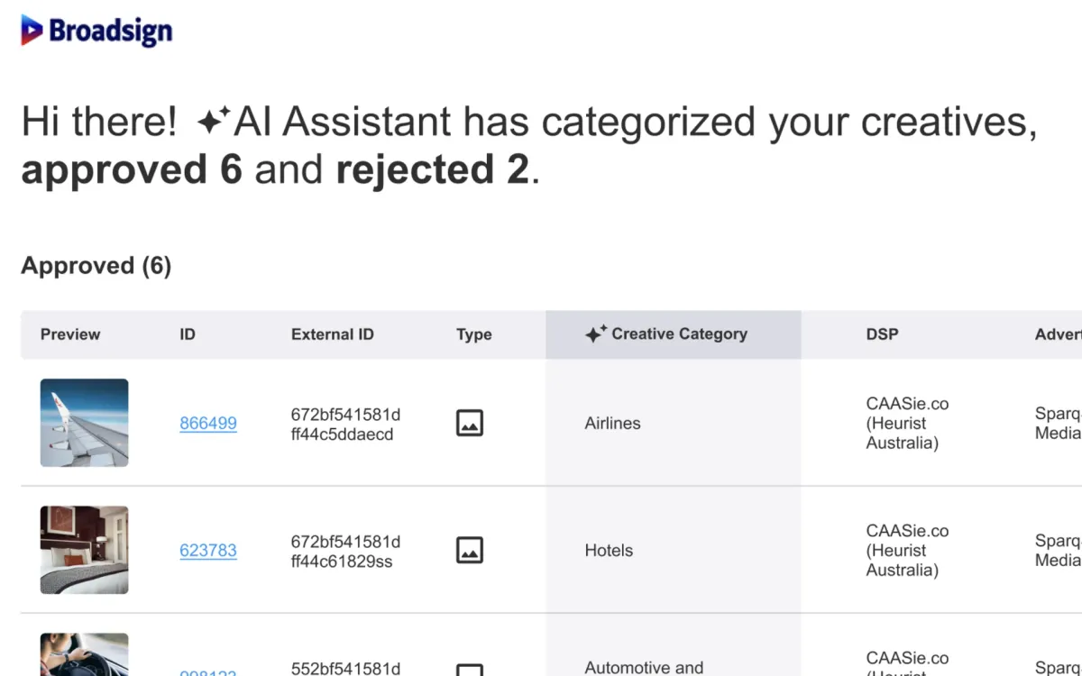Select the image icon in the Type column header area
The height and width of the screenshot is (676, 1082).
click(473, 334)
